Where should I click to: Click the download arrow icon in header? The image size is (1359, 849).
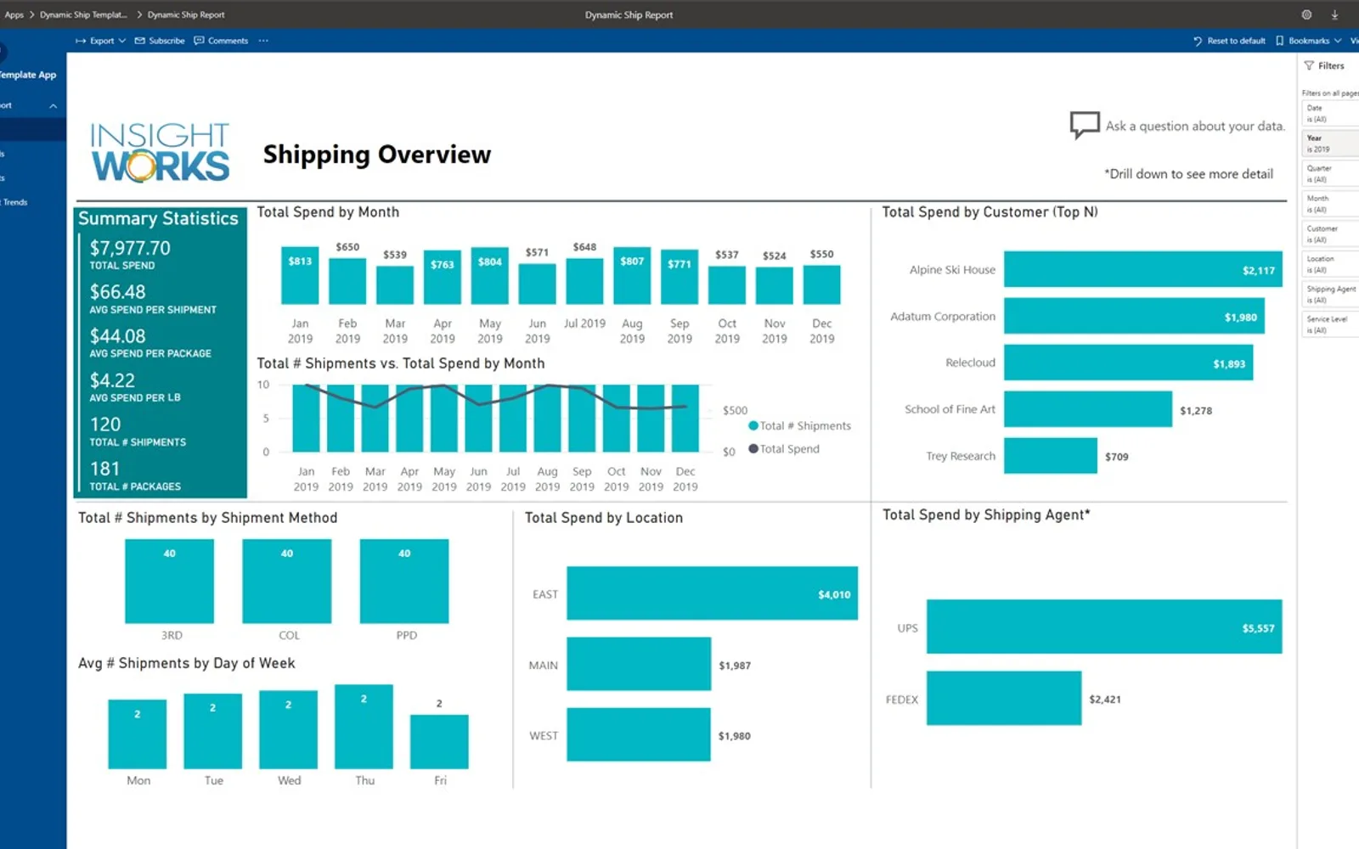(x=1334, y=14)
